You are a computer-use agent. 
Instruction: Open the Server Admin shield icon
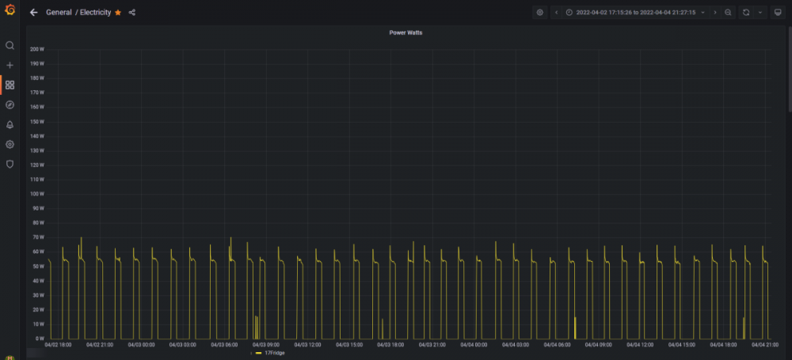[10, 164]
